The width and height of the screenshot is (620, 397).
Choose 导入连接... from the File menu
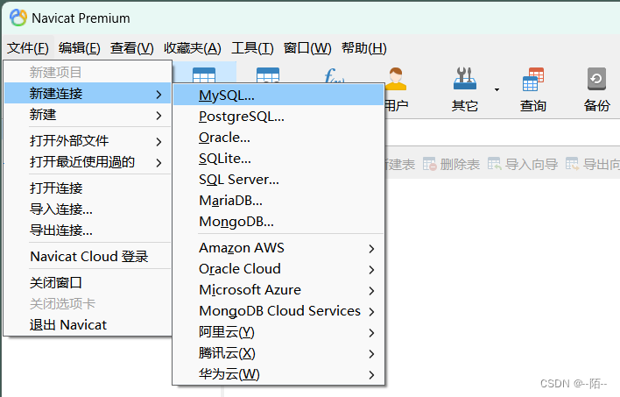tap(88, 209)
